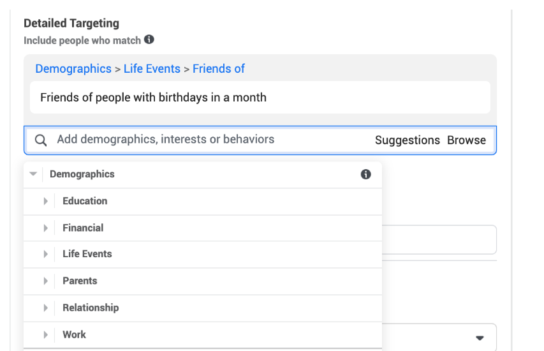
Task: Expand the Parents category arrow
Action: [x=46, y=281]
